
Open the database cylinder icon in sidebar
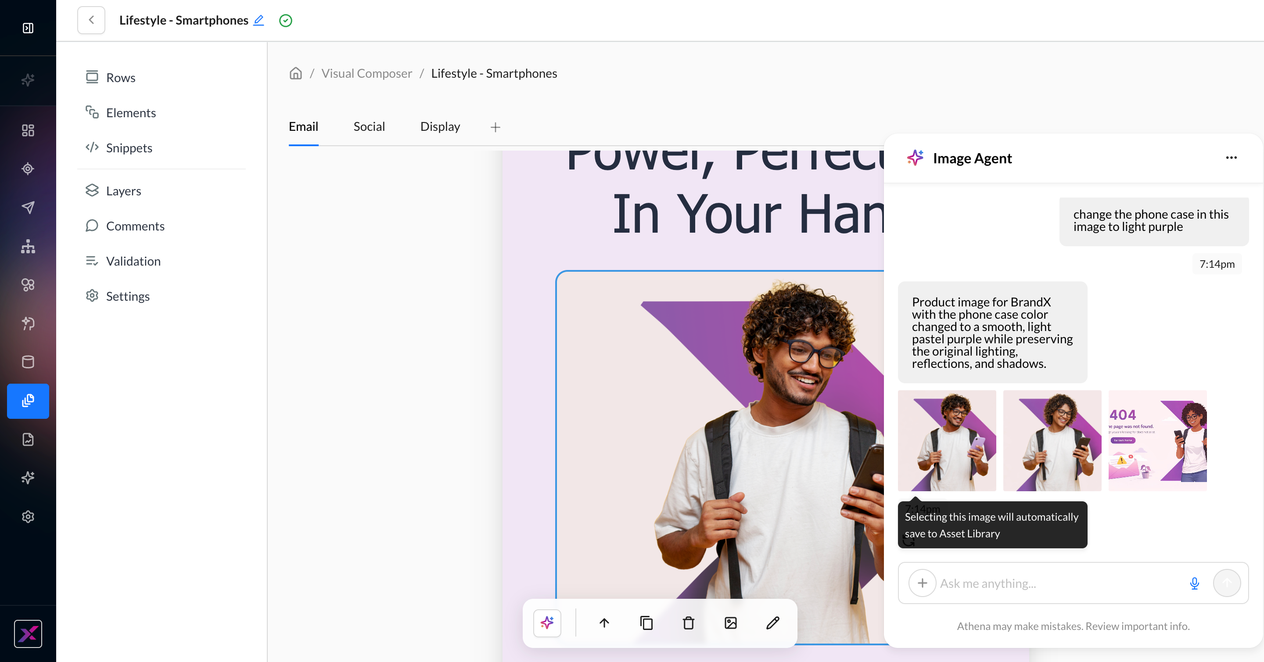(x=28, y=362)
